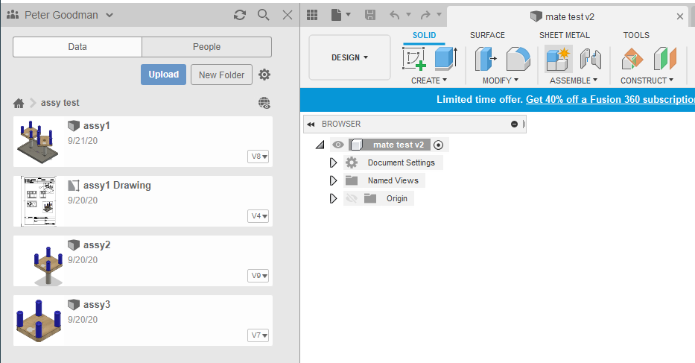Viewport: 695px width, 363px height.
Task: Click the Upload button
Action: point(164,75)
